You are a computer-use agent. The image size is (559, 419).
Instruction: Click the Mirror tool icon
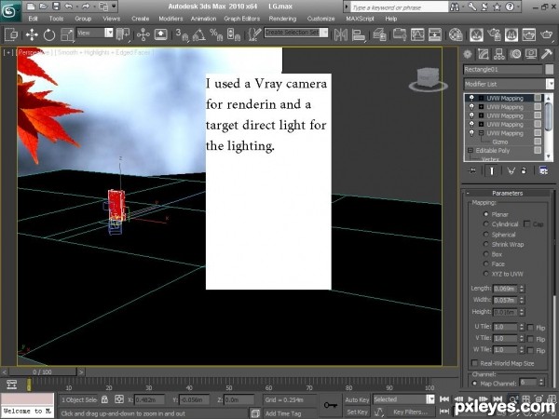point(340,34)
